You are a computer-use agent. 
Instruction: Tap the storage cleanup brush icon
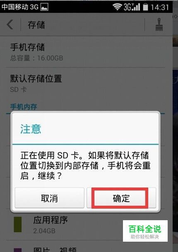[159, 25]
